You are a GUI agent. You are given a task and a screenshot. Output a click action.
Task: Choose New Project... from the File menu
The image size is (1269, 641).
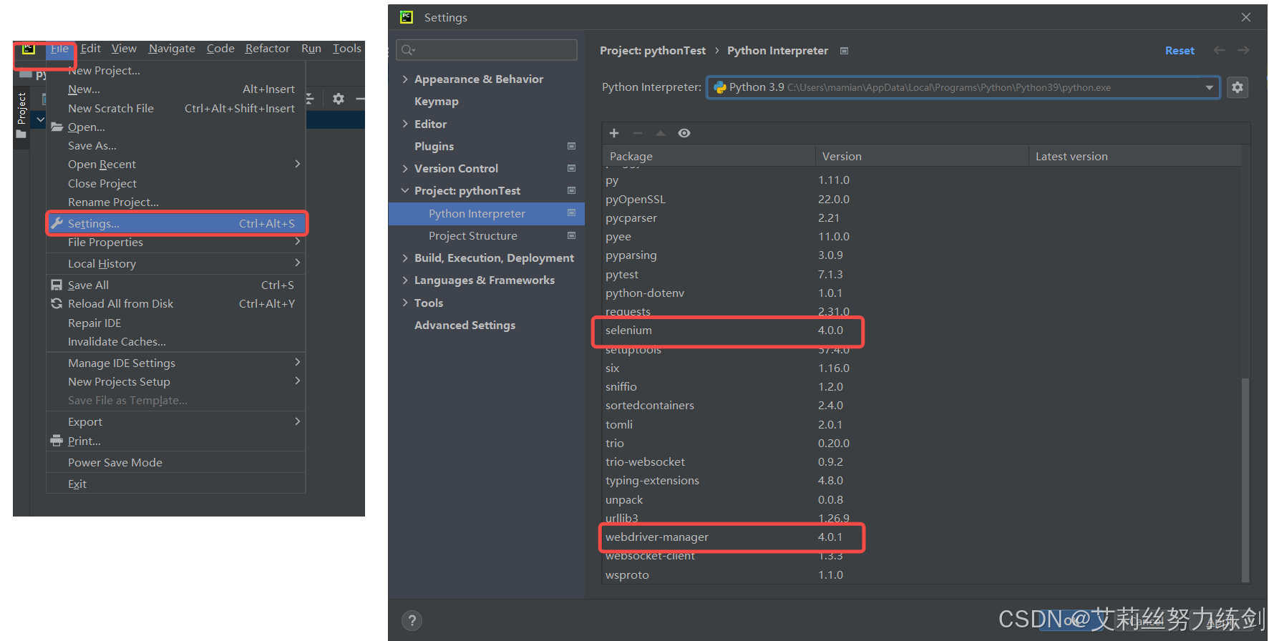click(x=175, y=71)
